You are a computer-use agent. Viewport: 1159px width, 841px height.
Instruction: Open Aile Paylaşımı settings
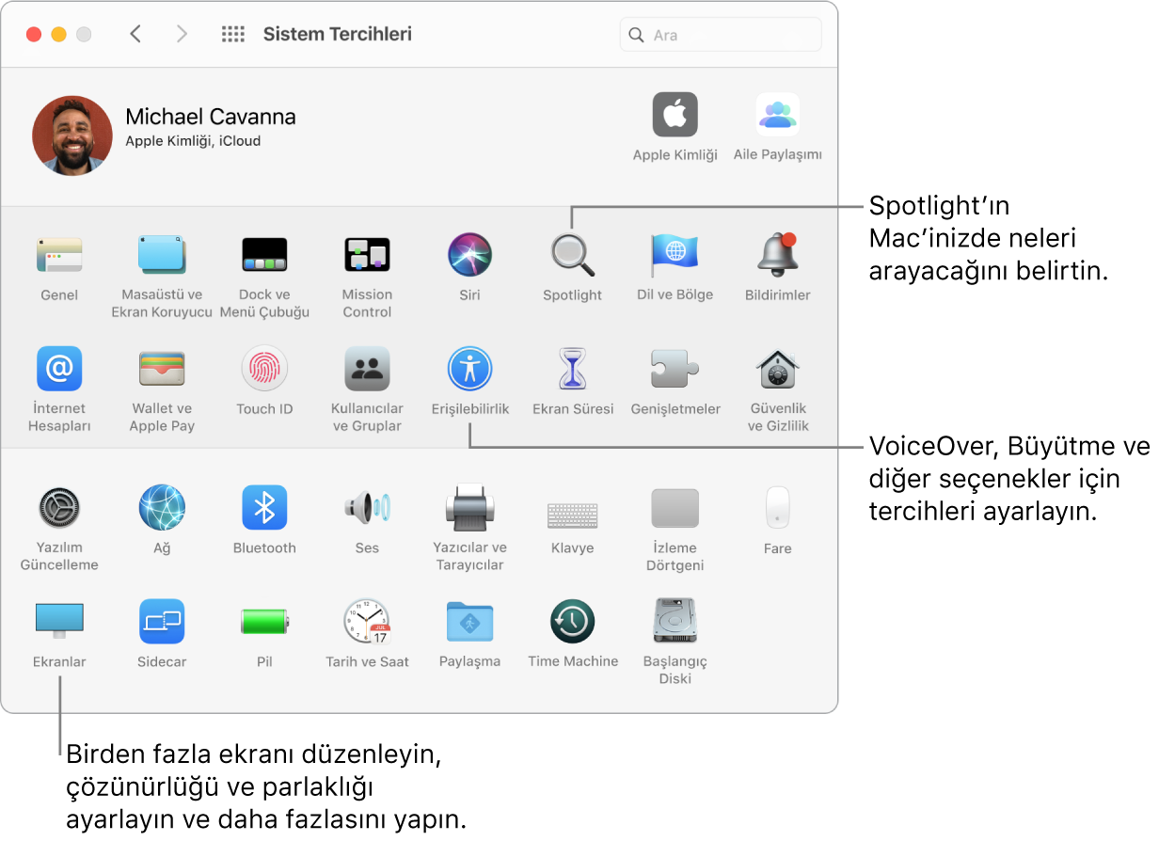777,115
